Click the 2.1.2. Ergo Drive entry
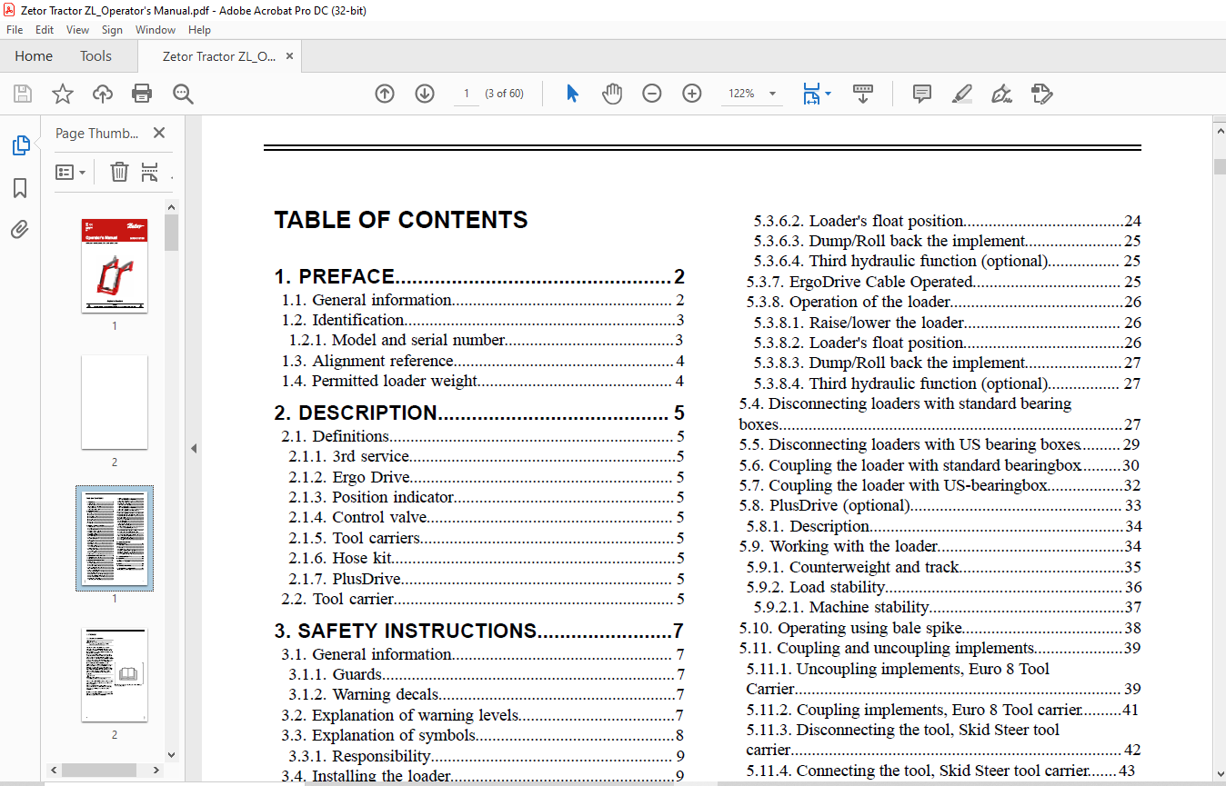 [x=487, y=477]
